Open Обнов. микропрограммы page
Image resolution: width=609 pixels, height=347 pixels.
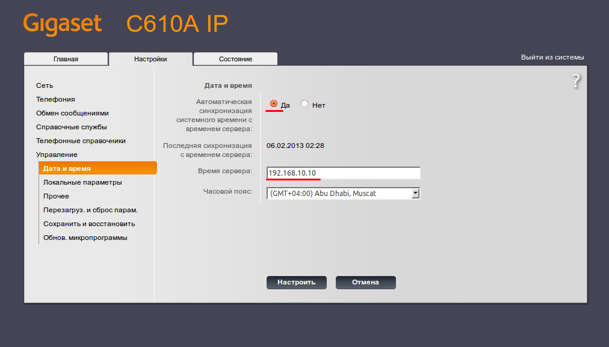(x=85, y=238)
